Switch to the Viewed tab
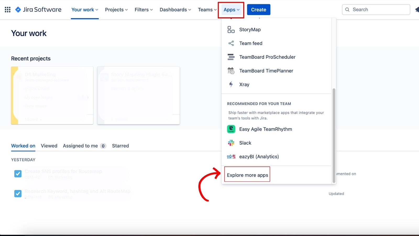 [49, 146]
